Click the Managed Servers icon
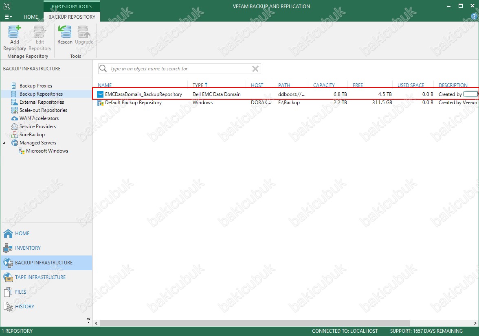The width and height of the screenshot is (479, 336). [14, 142]
